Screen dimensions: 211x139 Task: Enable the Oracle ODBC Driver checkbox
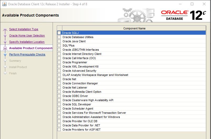(x=59, y=96)
